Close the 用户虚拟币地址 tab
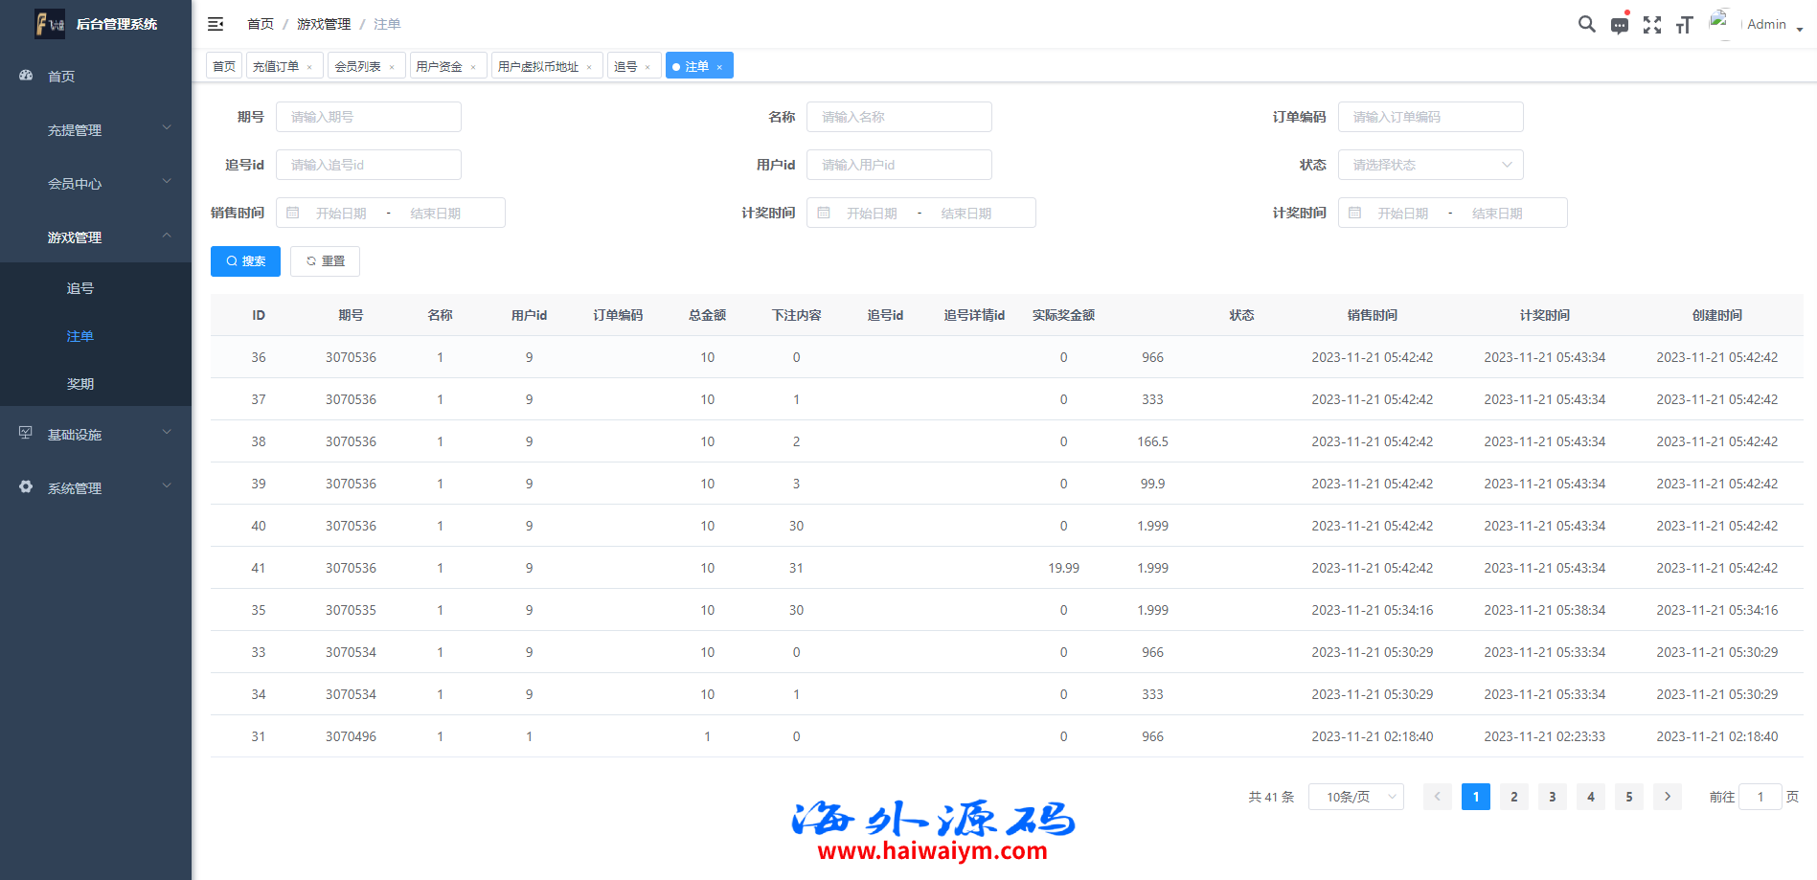Screen dimensions: 1817x880 [x=589, y=67]
